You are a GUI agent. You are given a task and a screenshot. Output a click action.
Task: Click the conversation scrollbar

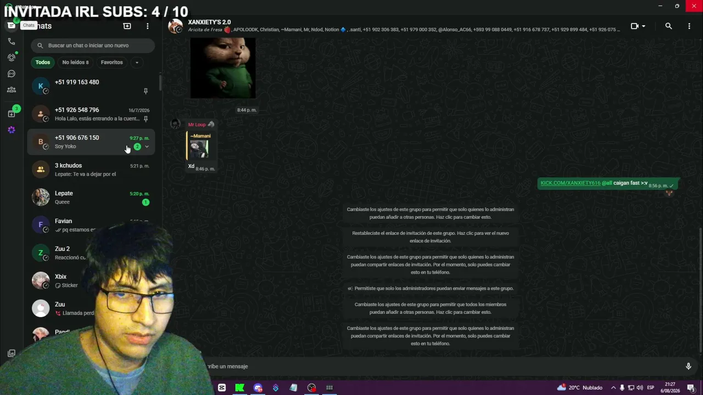(701, 291)
